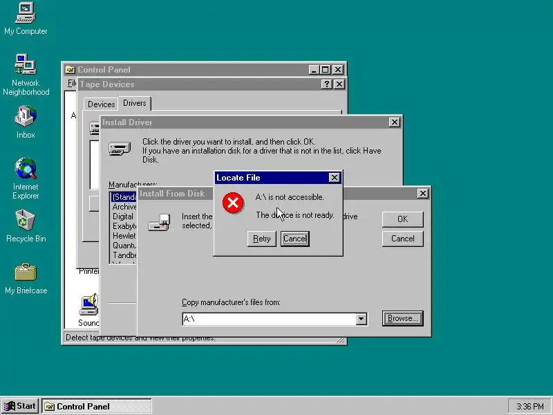This screenshot has width=553, height=415.
Task: Select the Quantum manufacturer in list
Action: (124, 246)
